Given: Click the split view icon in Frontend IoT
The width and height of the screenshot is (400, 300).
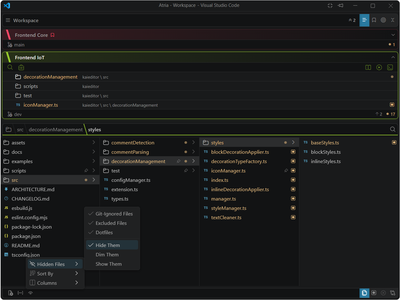Looking at the screenshot, I should point(368,67).
